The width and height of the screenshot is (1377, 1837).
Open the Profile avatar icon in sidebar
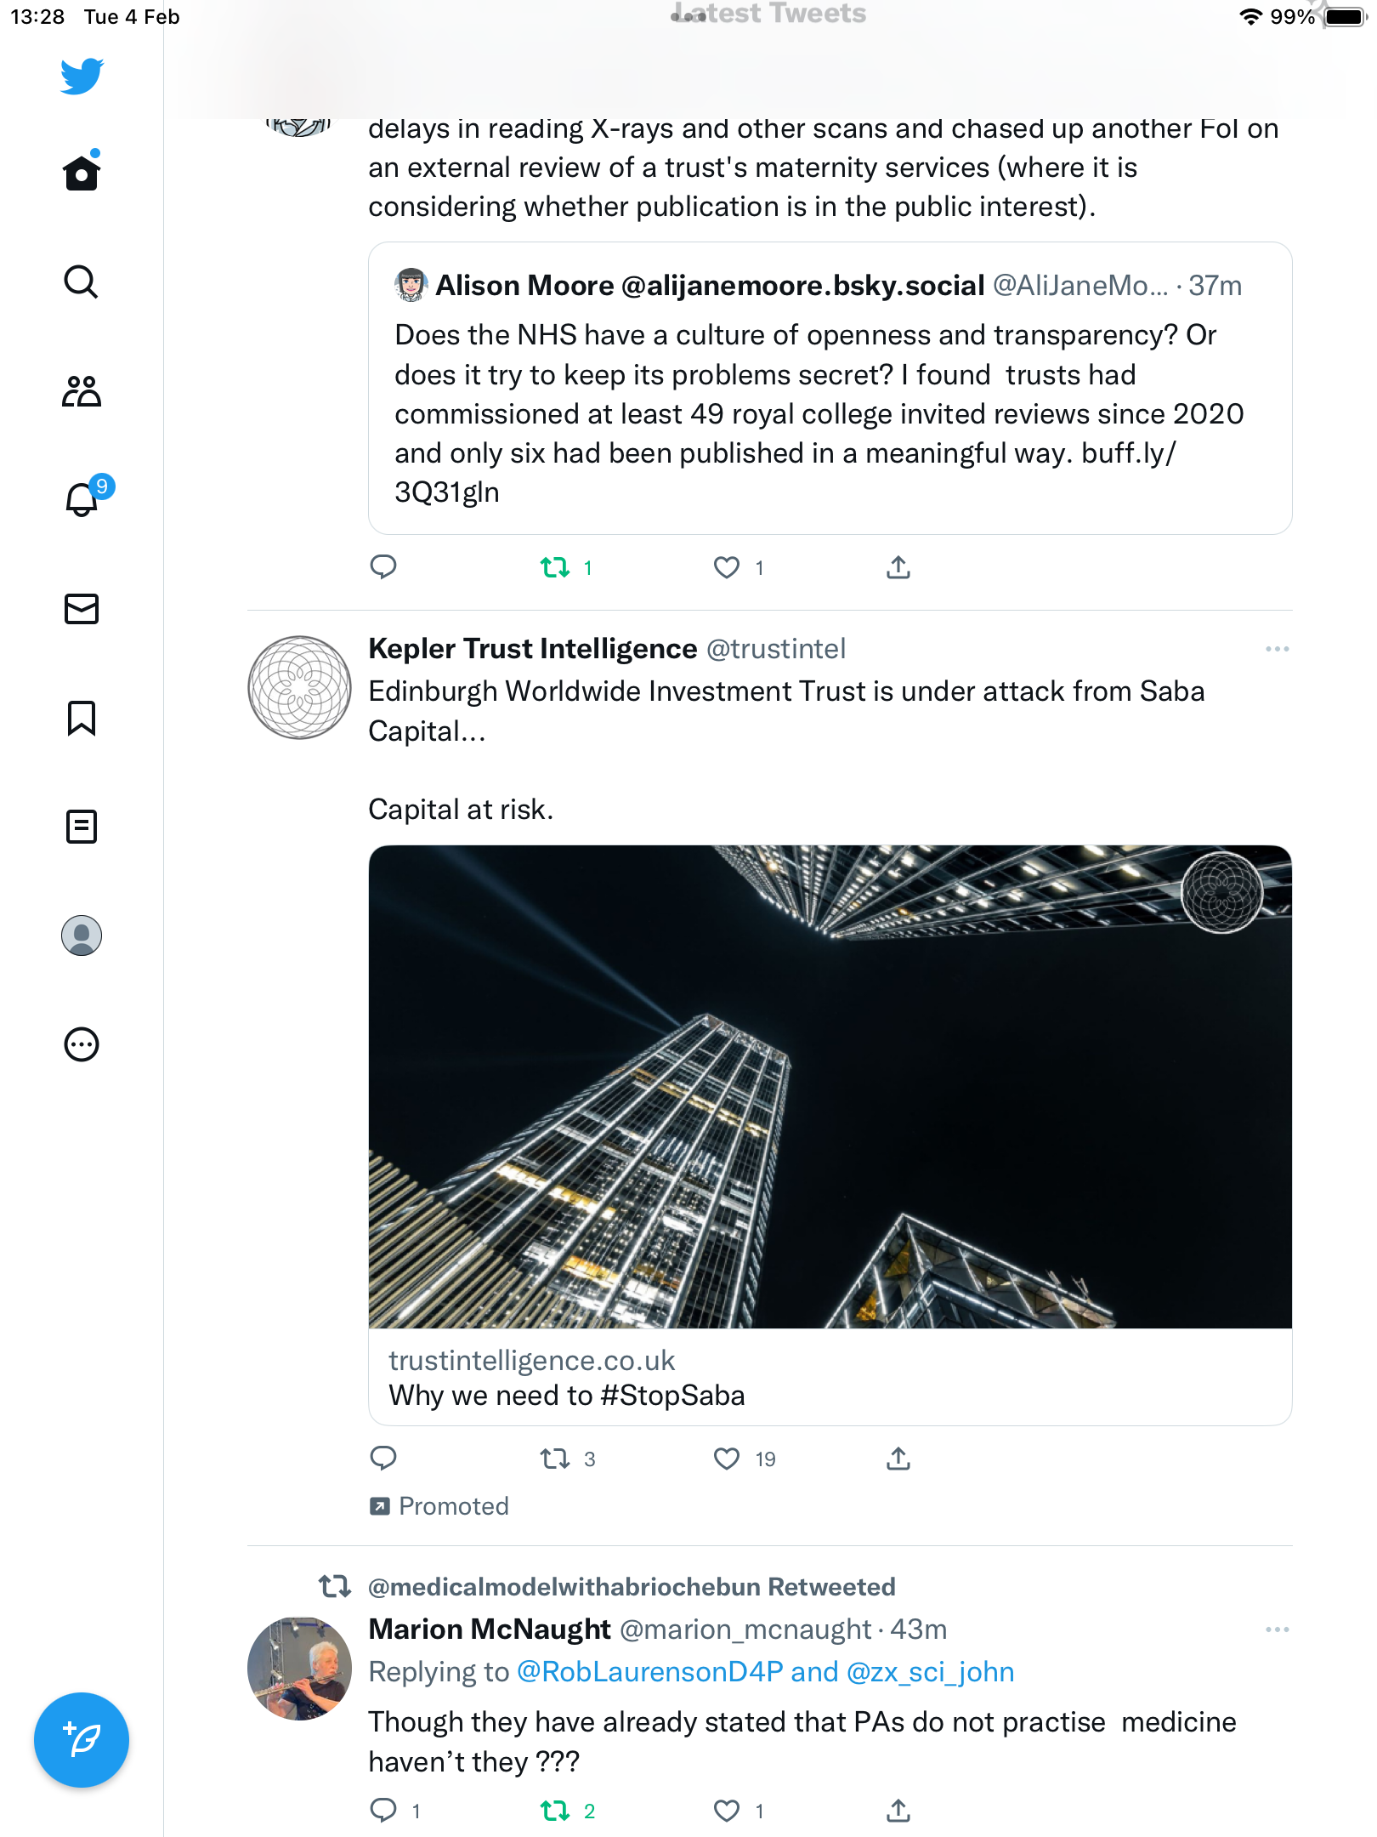click(82, 936)
